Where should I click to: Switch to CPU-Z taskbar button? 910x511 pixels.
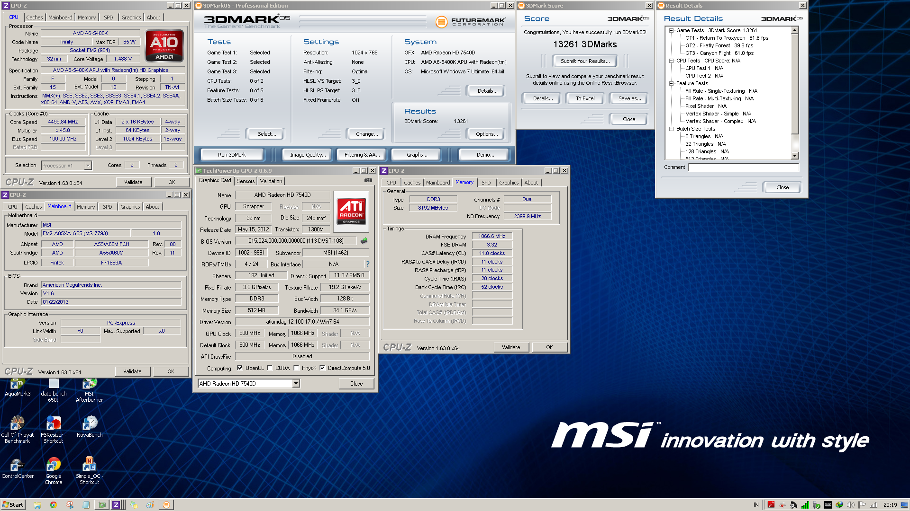click(x=118, y=505)
